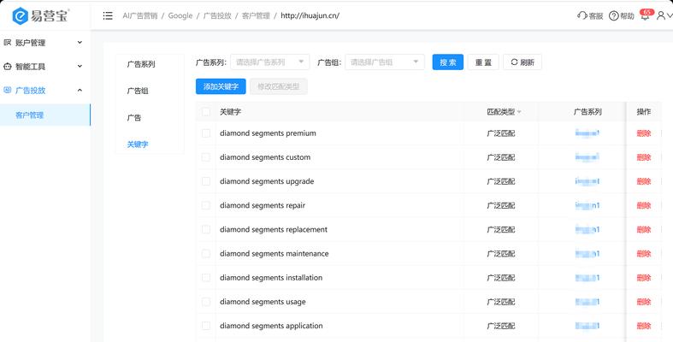Toggle the sidebar hamburger menu icon
This screenshot has width=673, height=342.
click(108, 16)
